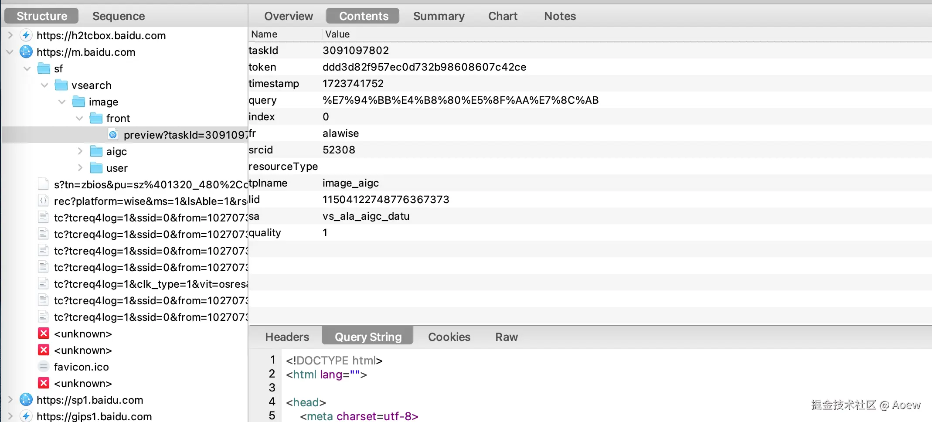Click the <meta charset=utf-8> code line
Image resolution: width=932 pixels, height=422 pixels.
359,416
